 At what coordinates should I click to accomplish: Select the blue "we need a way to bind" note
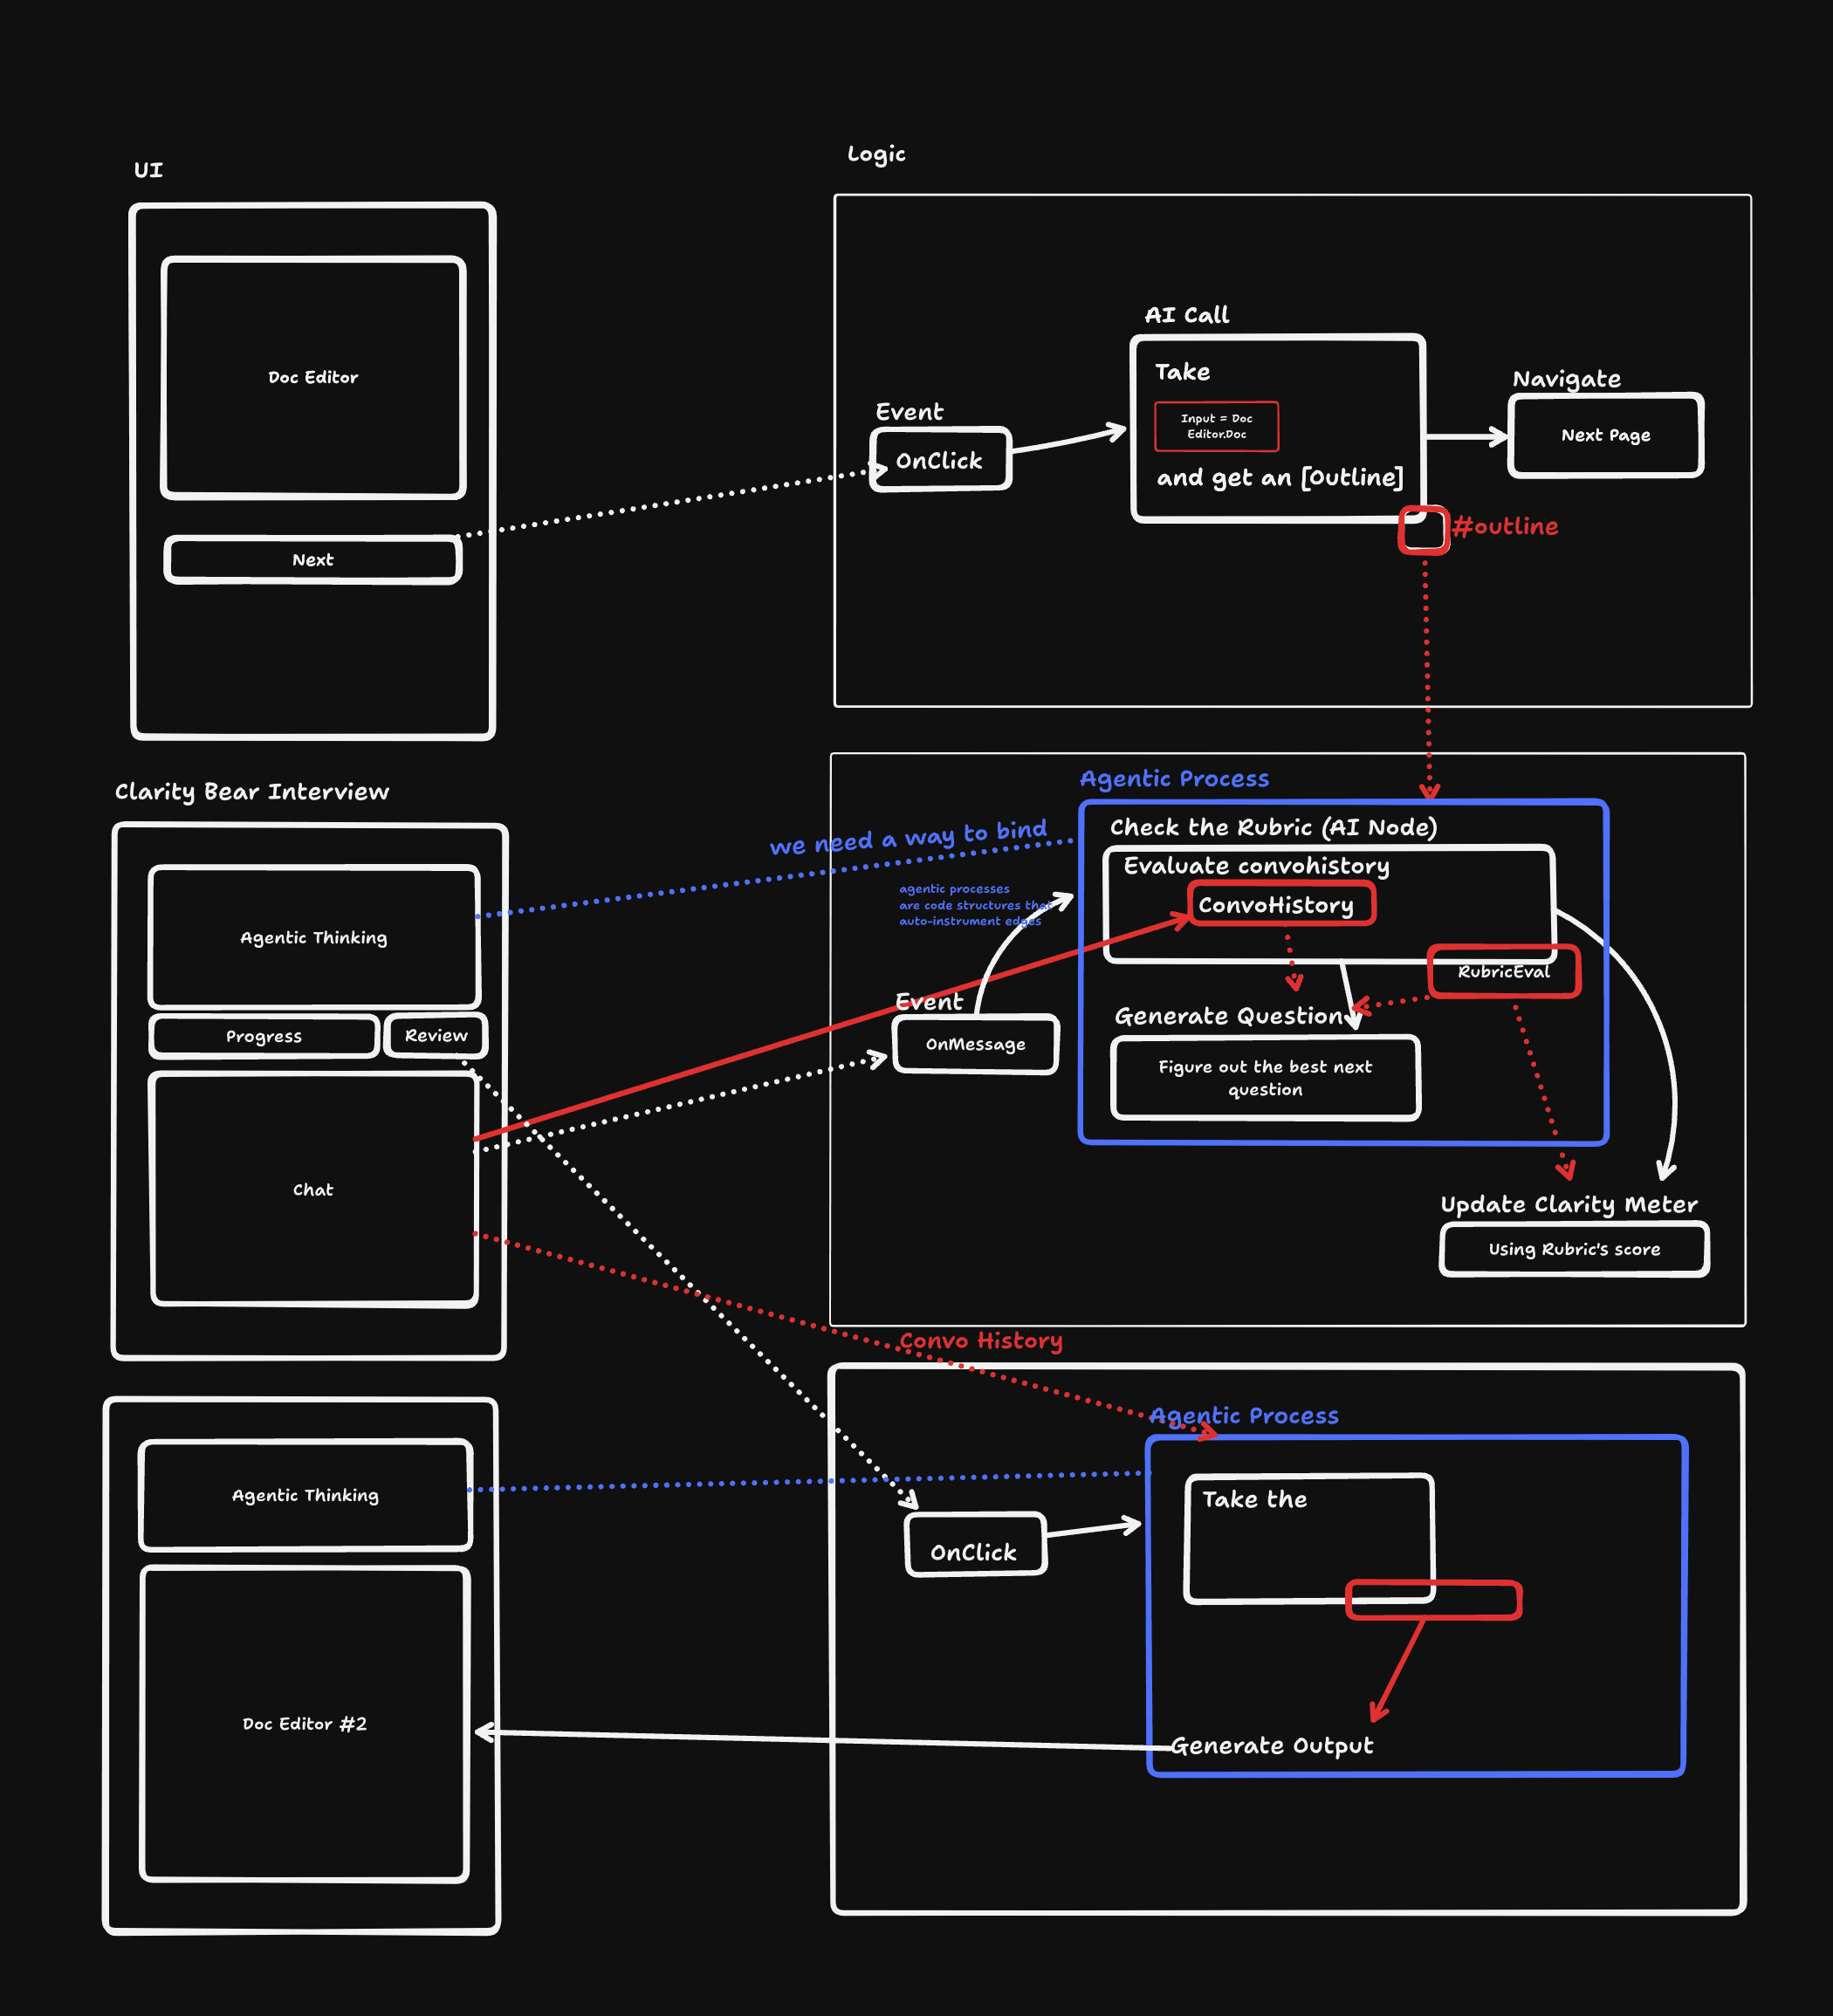(908, 838)
